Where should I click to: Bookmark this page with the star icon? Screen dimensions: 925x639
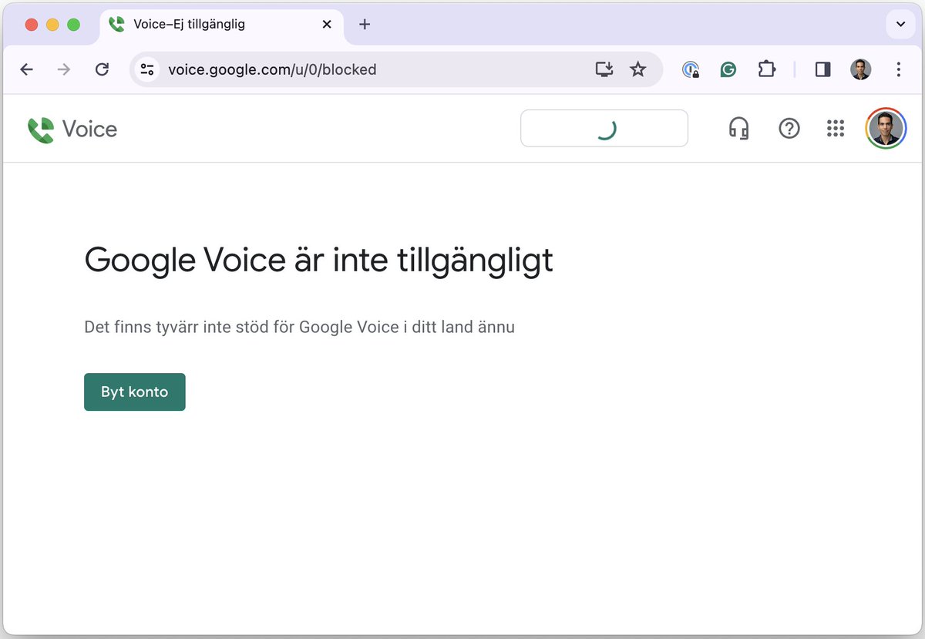click(637, 69)
